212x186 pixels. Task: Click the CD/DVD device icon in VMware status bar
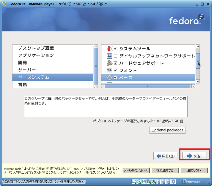[x=139, y=182]
